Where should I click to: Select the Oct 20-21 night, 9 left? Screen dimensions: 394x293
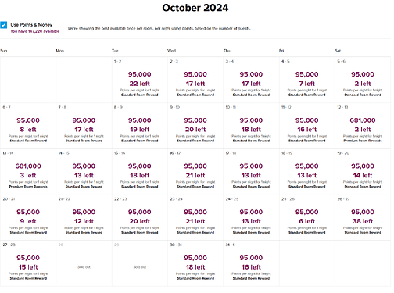point(28,218)
